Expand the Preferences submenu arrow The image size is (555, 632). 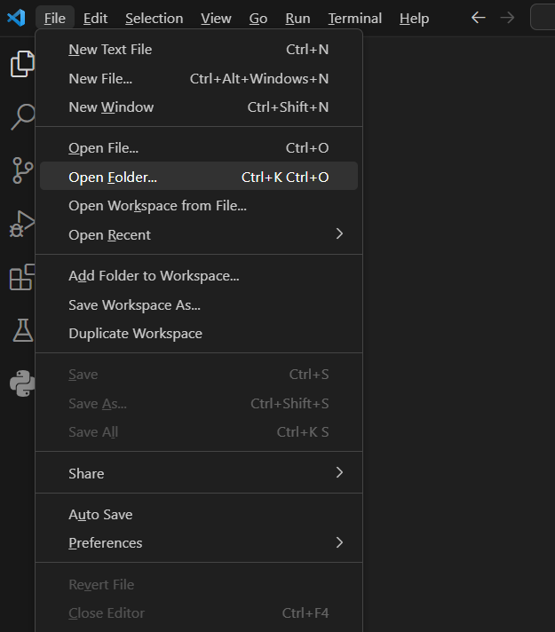(x=339, y=542)
